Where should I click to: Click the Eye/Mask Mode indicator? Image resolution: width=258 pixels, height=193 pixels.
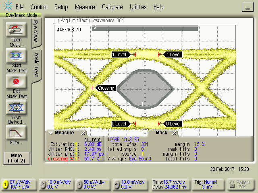(21, 15)
